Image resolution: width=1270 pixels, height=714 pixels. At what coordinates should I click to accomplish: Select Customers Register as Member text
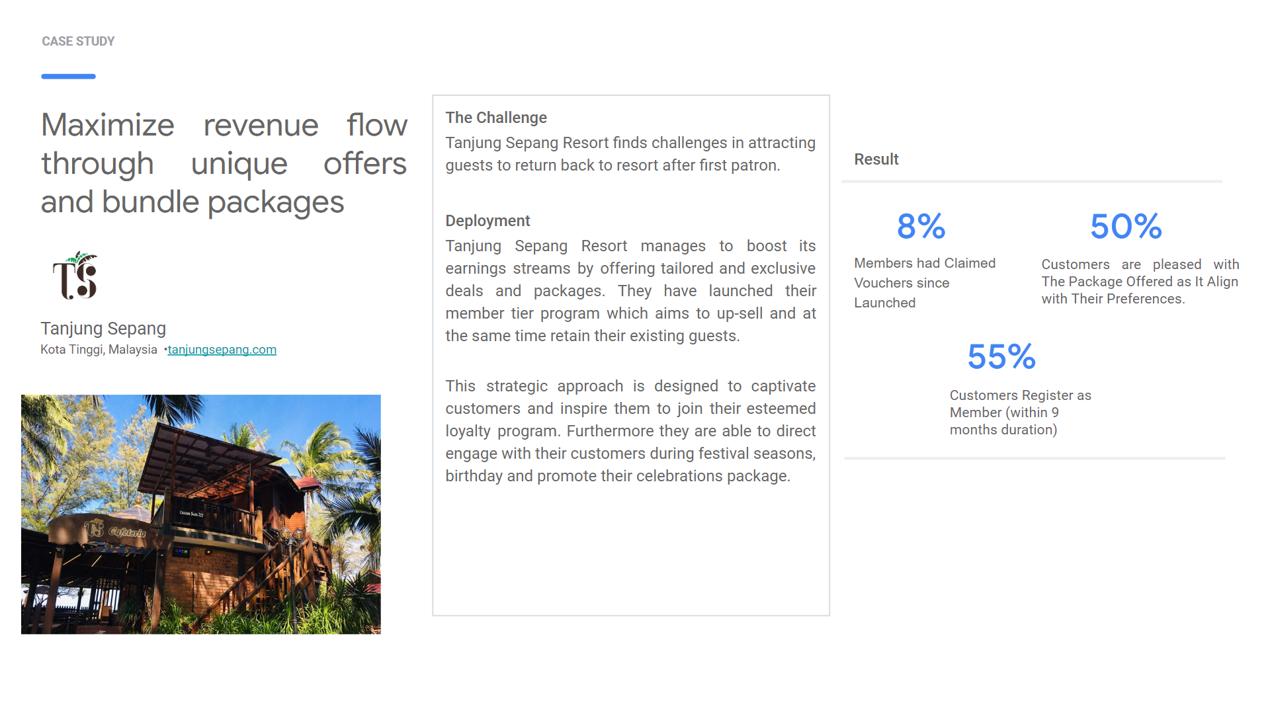point(1021,413)
